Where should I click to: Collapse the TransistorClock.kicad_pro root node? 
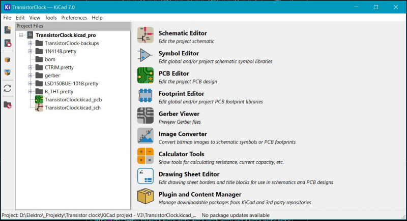pos(21,35)
